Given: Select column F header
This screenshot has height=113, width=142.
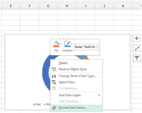Looking at the screenshot, I should pyautogui.click(x=30, y=6).
